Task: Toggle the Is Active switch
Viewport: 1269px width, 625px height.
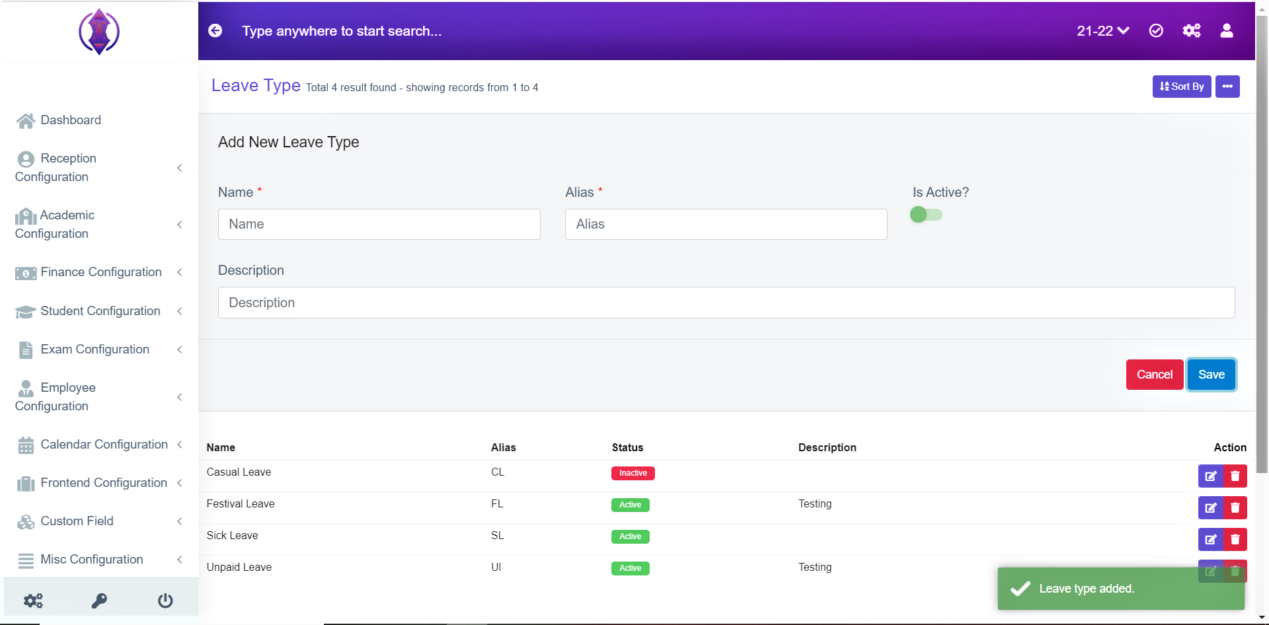Action: coord(926,215)
